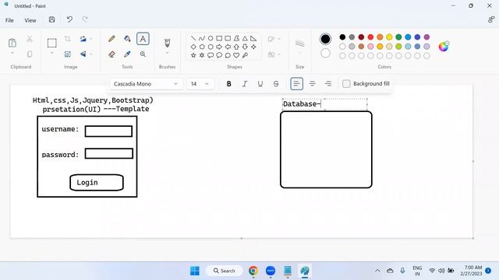The width and height of the screenshot is (499, 280).
Task: Select the Triangle shape
Action: click(x=245, y=38)
